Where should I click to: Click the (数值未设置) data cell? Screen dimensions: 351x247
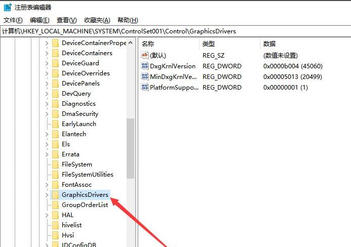click(281, 56)
